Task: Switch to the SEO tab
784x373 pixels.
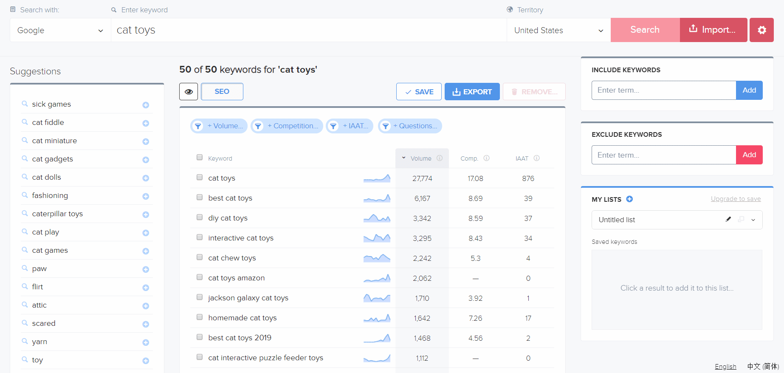Action: [222, 91]
